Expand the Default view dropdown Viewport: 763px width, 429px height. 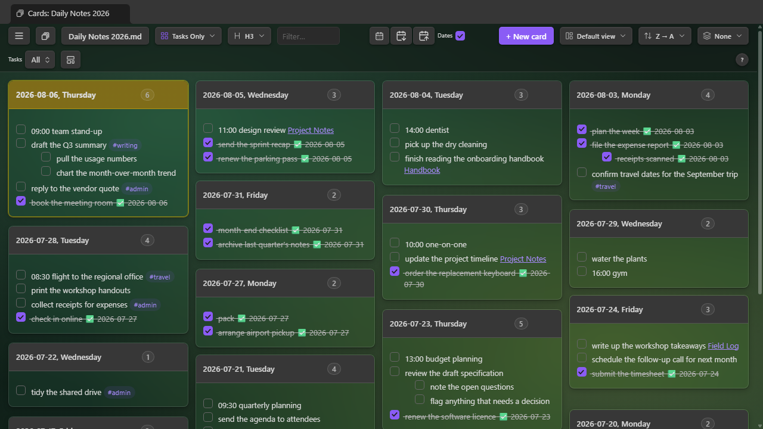click(x=595, y=36)
